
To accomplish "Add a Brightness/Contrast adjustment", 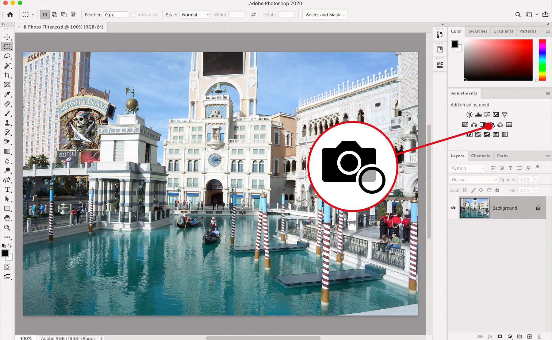I will [x=469, y=115].
